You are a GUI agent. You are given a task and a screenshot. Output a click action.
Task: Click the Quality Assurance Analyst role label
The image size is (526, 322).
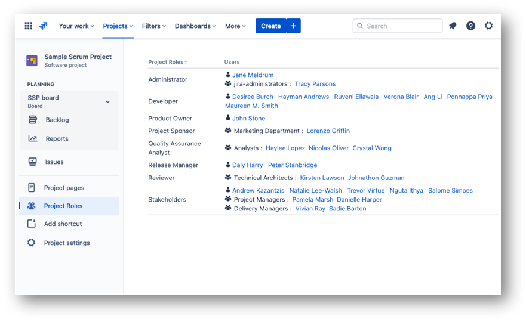174,148
